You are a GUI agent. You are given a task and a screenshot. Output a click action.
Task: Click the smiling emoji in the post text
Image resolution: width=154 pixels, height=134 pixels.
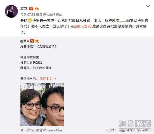coord(30,20)
